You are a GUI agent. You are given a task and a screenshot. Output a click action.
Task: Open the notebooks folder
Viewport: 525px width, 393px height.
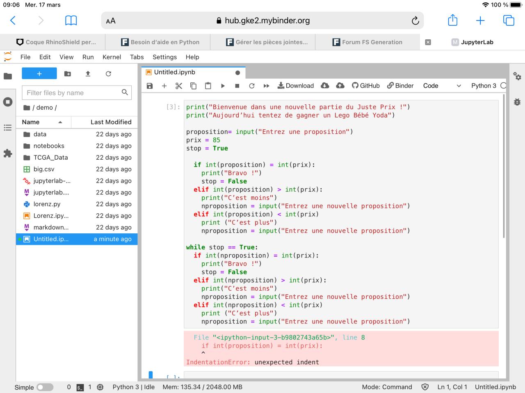77,146
